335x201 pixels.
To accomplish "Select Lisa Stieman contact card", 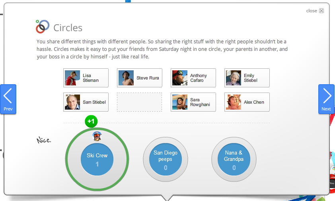I will tap(86, 78).
